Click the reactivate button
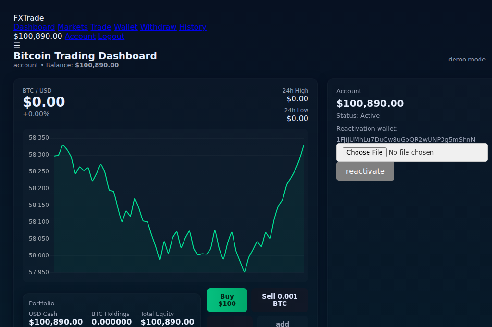 pos(365,171)
